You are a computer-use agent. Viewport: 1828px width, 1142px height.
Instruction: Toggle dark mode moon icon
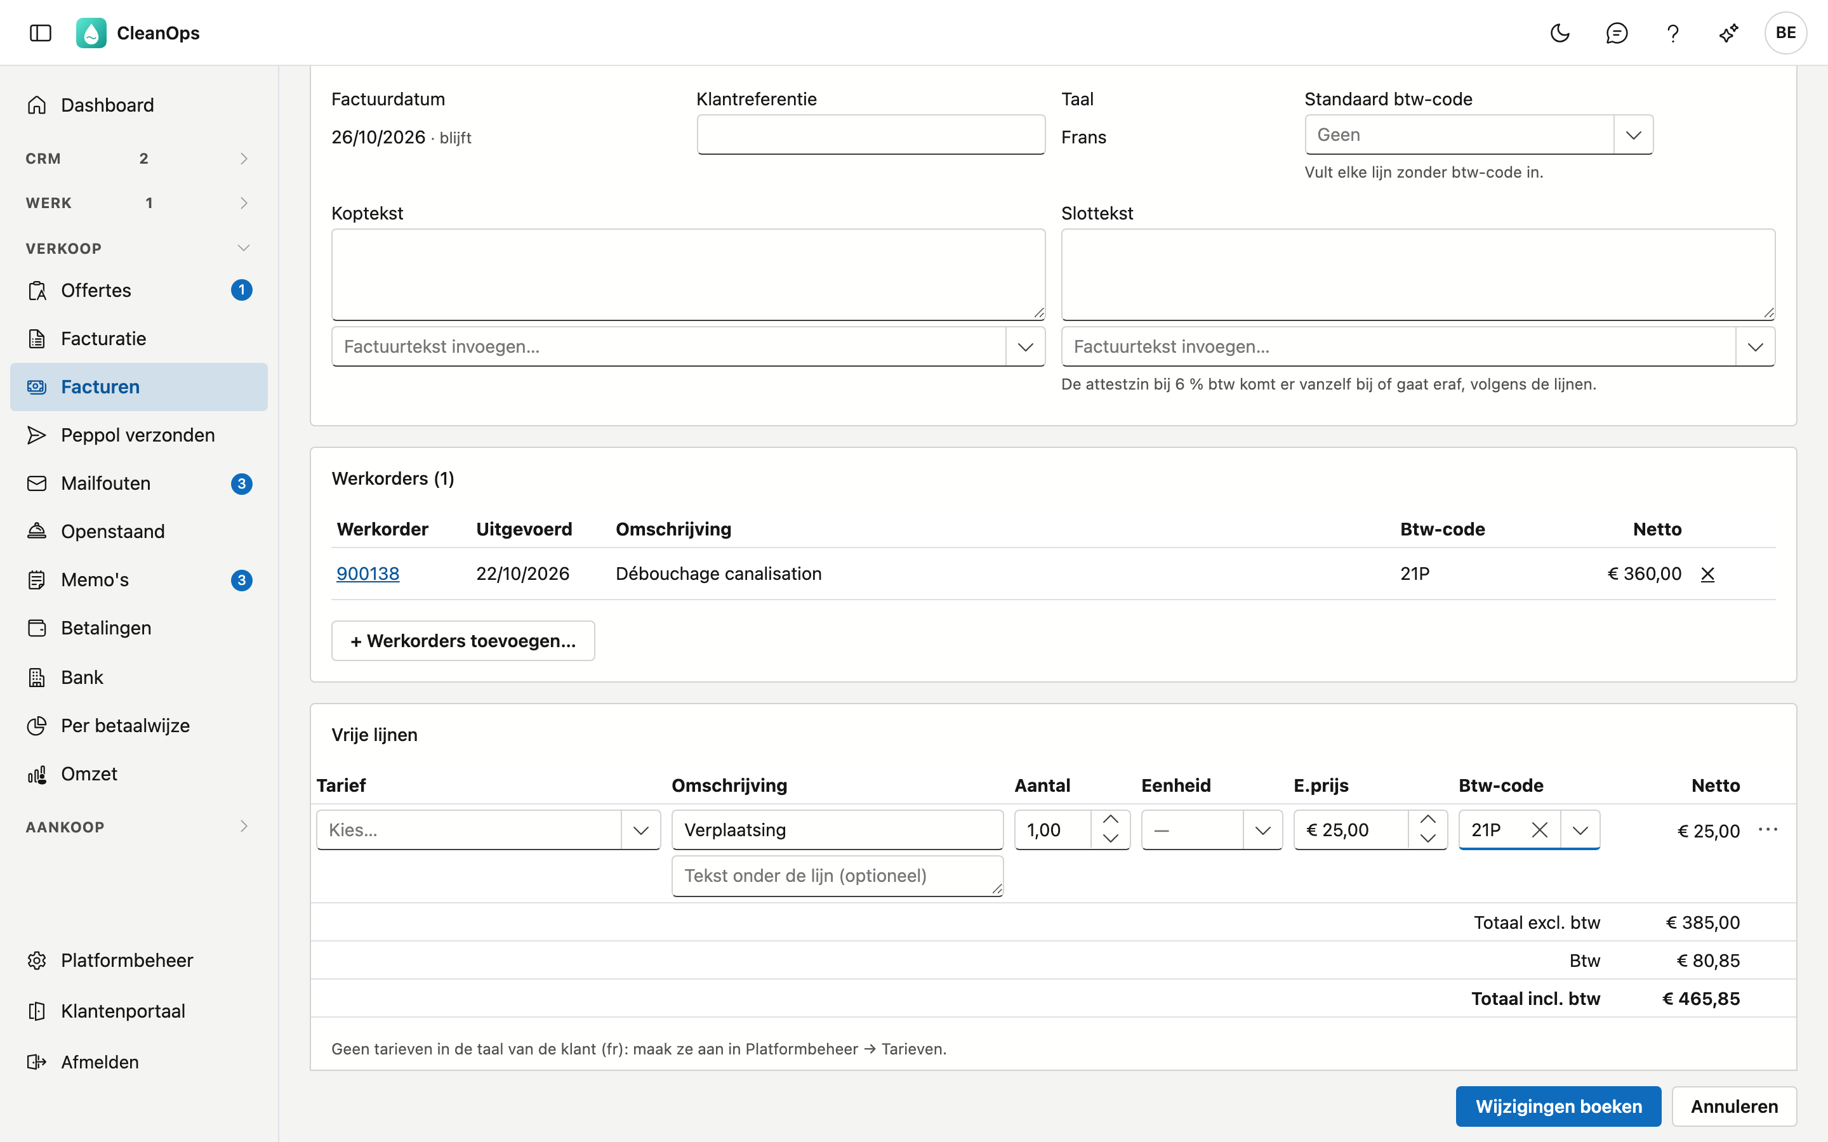tap(1560, 32)
